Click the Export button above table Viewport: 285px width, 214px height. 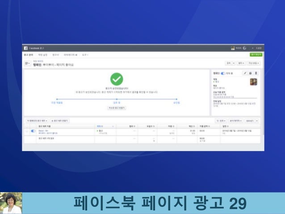coord(250,121)
